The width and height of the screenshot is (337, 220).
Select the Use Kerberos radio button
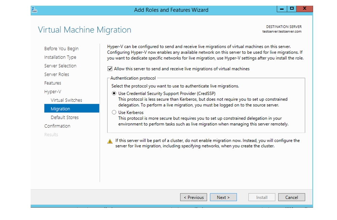[x=114, y=113]
